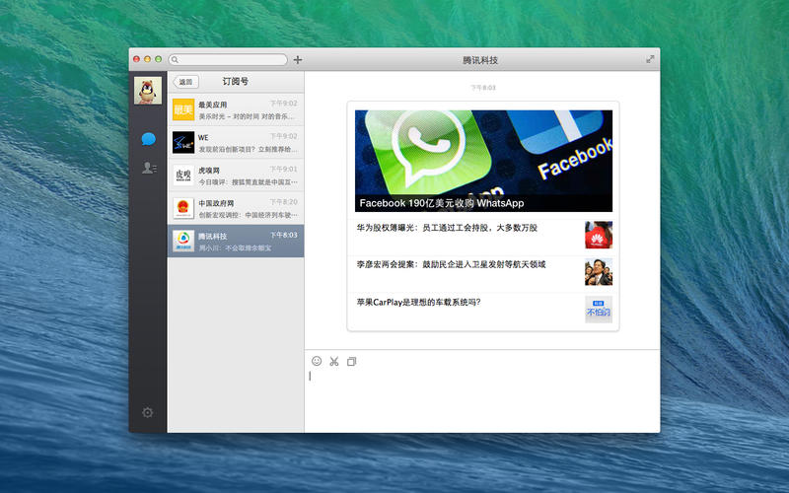This screenshot has height=493, width=789.
Task: Select the 最美应用 subscription conversation
Action: [236, 109]
